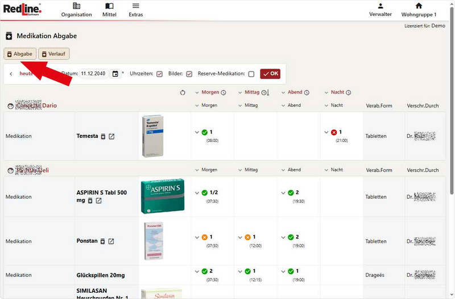Image resolution: width=455 pixels, height=299 pixels.
Task: Click the Aspirin S package thumbnail
Action: (x=163, y=196)
